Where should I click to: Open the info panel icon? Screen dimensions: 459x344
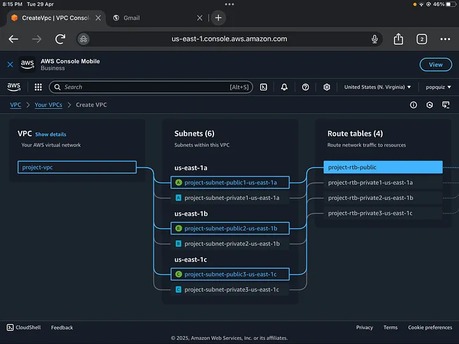413,104
